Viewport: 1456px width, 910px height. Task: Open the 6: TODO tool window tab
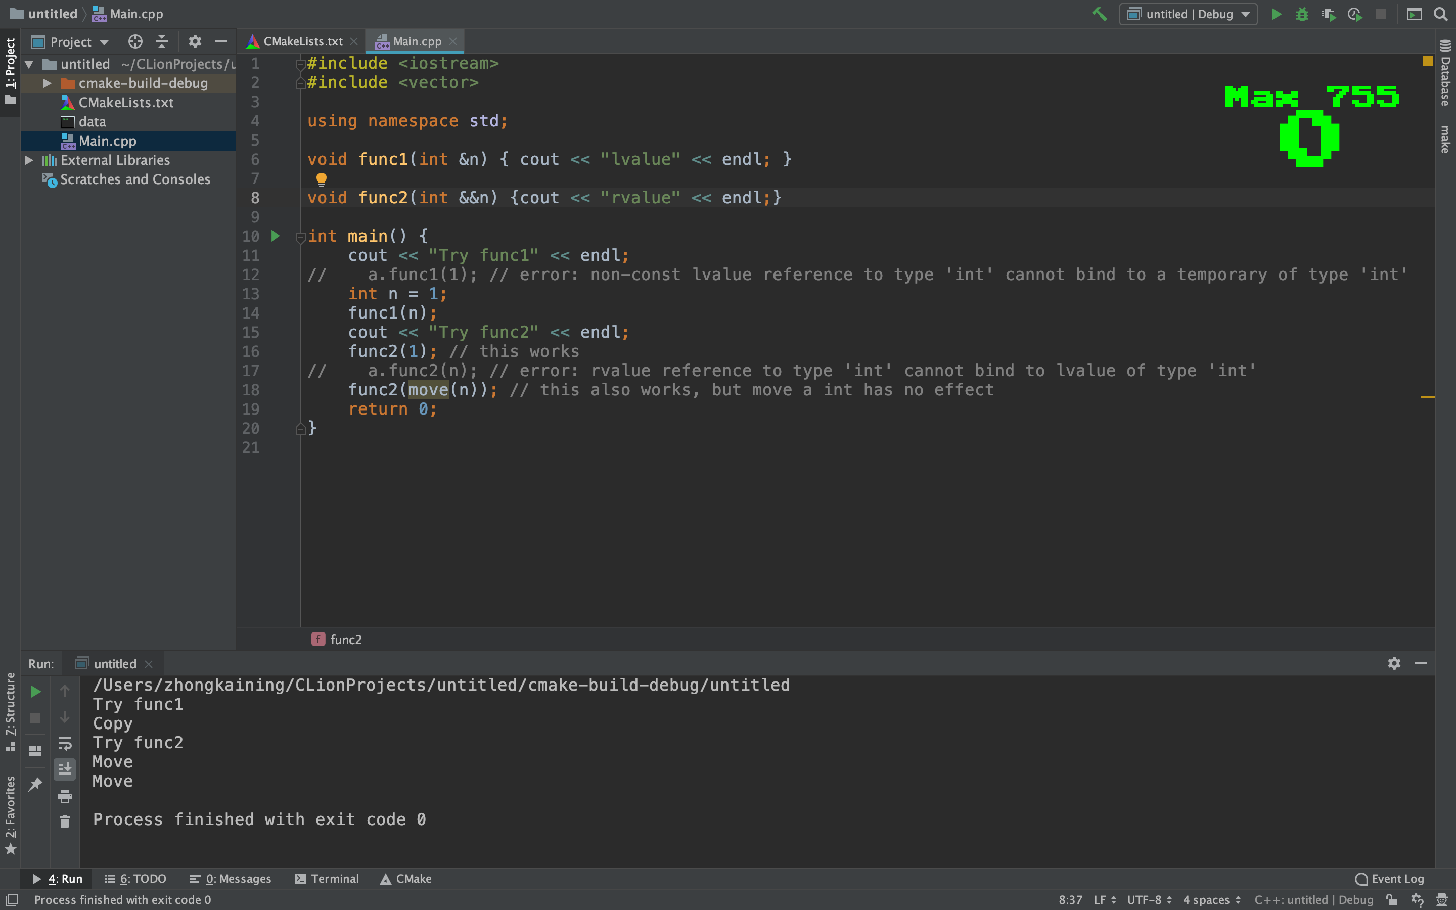point(136,879)
